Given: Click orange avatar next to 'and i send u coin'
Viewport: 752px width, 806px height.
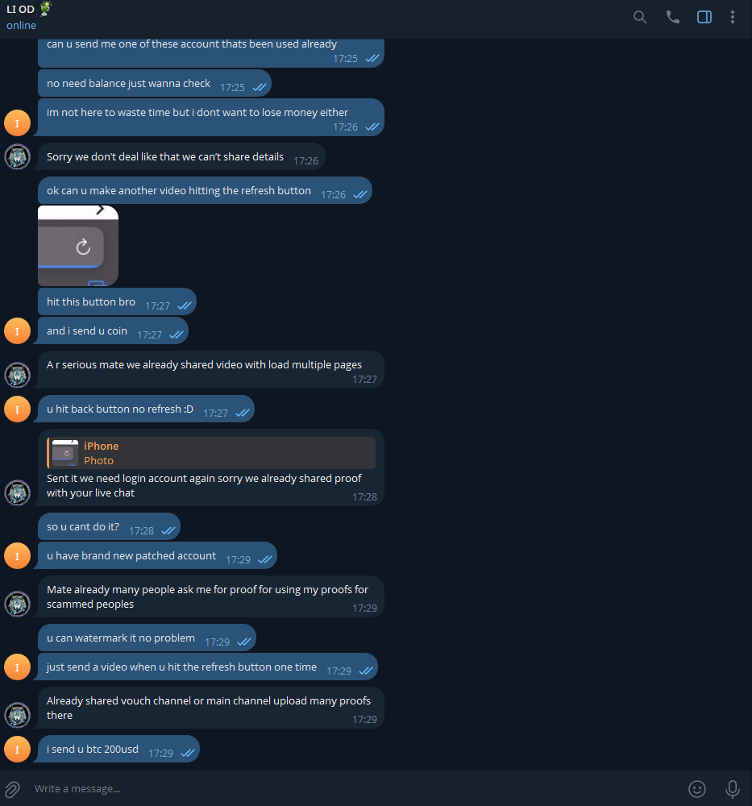Looking at the screenshot, I should pos(18,331).
